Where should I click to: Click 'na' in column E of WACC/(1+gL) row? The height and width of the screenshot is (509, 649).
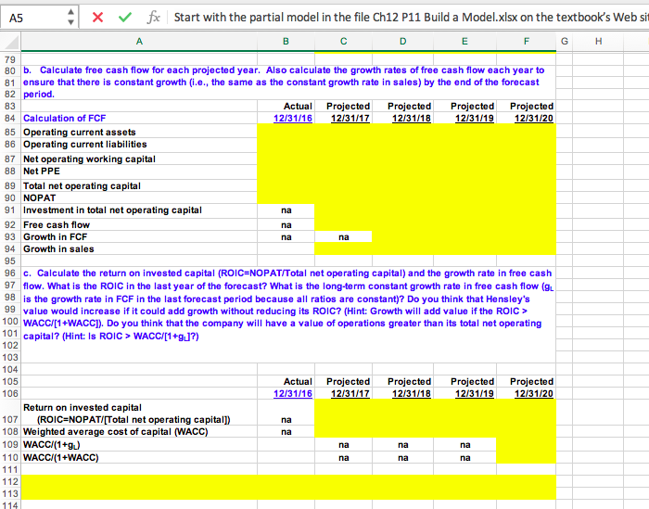(464, 445)
